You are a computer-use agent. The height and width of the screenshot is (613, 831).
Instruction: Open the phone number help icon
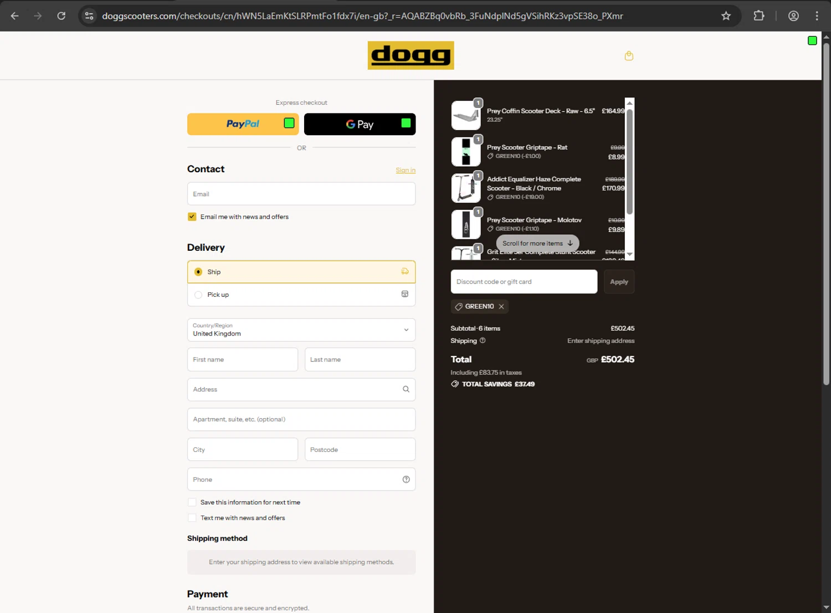pyautogui.click(x=406, y=480)
